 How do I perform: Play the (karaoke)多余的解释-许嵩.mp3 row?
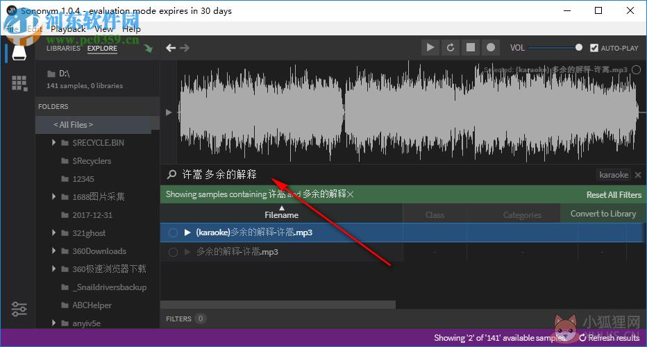coord(187,232)
